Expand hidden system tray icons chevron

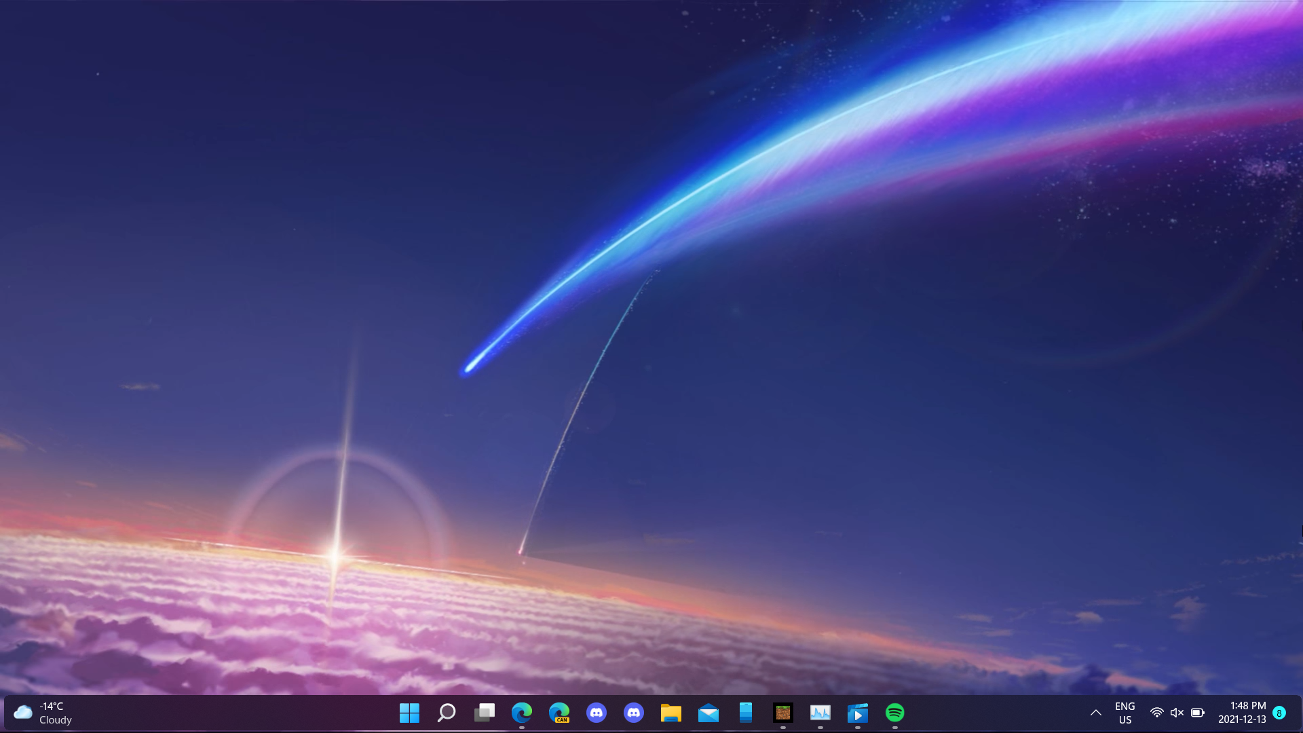(x=1095, y=713)
